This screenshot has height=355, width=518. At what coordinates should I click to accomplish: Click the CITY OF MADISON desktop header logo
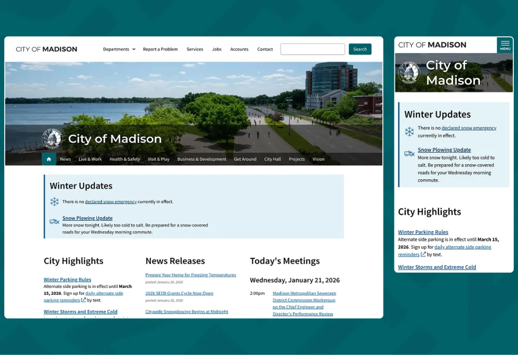(x=46, y=49)
